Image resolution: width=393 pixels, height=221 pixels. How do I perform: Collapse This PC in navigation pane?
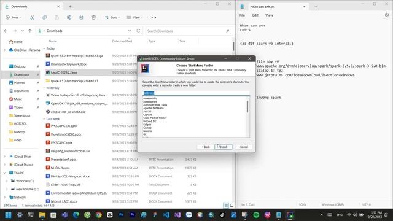[x=5, y=173]
